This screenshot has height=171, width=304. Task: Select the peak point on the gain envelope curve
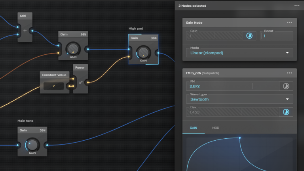point(239,138)
